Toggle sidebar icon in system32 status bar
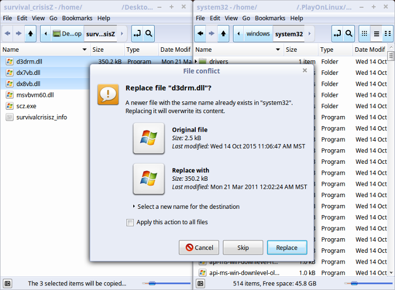395x290 pixels. (200, 283)
